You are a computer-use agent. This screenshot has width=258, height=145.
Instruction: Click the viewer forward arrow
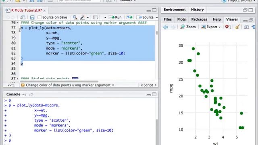[173, 27]
